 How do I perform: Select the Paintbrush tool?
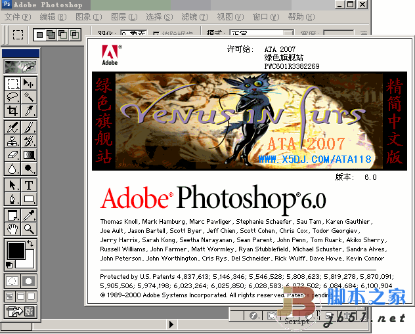point(29,127)
